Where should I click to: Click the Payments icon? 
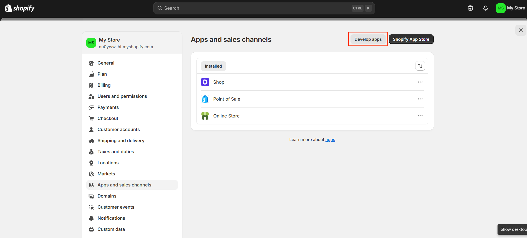tap(91, 108)
